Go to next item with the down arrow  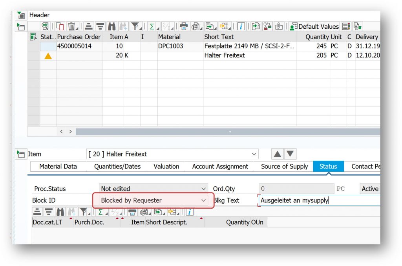[290, 154]
